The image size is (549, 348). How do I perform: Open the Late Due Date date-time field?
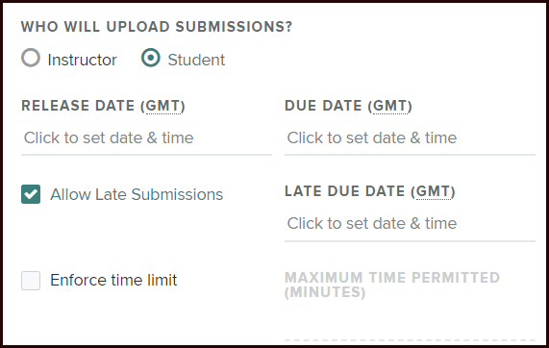coord(410,224)
